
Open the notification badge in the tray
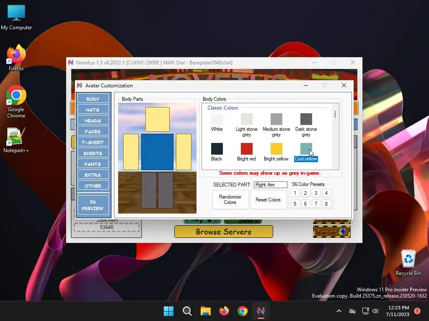417,311
